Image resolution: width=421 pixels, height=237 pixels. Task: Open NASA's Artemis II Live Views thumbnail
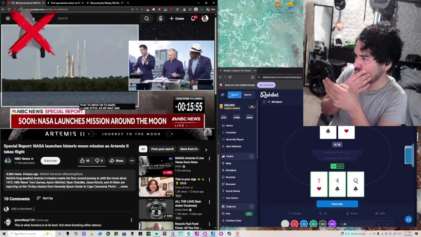pyautogui.click(x=156, y=165)
